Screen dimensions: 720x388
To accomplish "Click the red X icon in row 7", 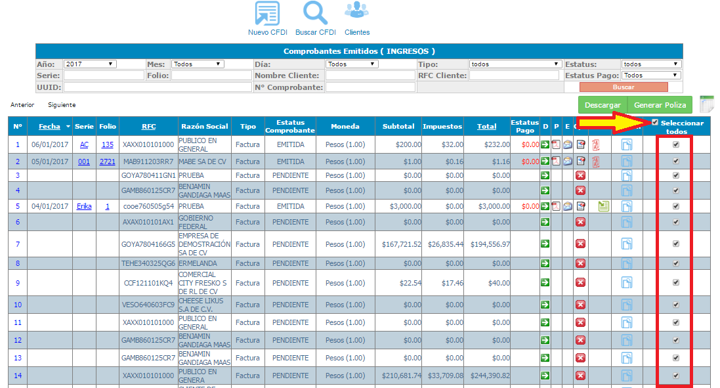I will (580, 244).
